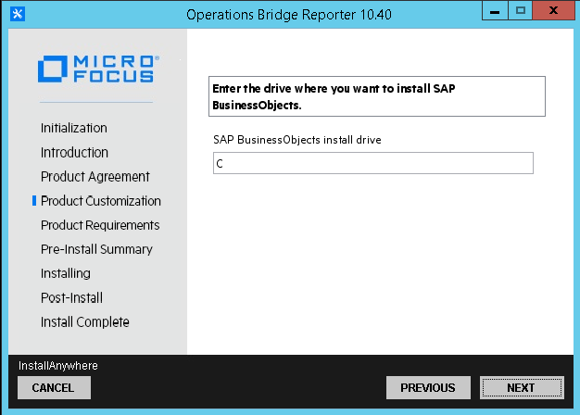Select the Initialization step in sidebar
This screenshot has width=580, height=415.
pyautogui.click(x=73, y=128)
